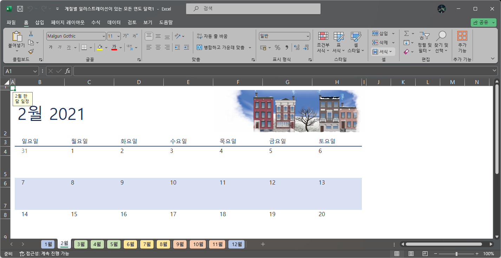Click the AutoSum sigma icon
The width and height of the screenshot is (501, 258).
tap(406, 33)
